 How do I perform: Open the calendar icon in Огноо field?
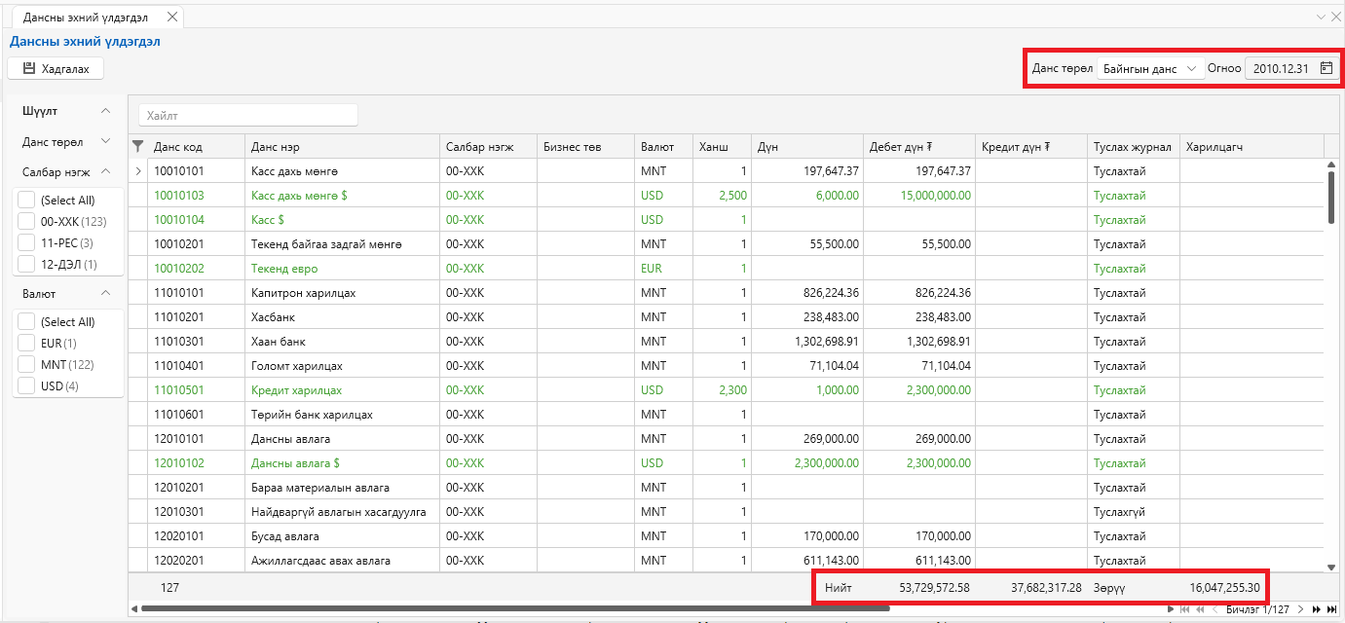click(x=1326, y=68)
